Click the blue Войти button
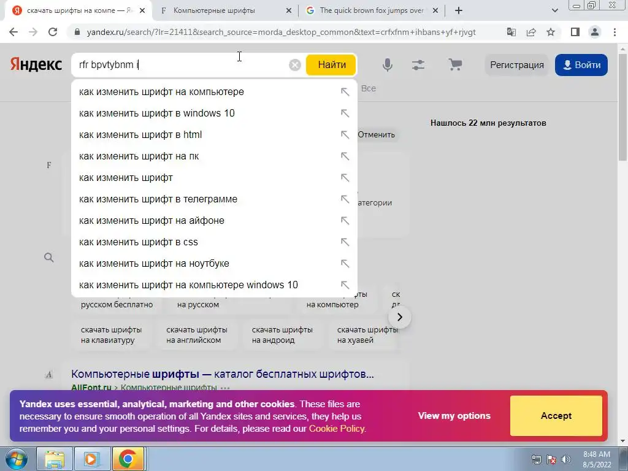This screenshot has width=628, height=471. (581, 65)
